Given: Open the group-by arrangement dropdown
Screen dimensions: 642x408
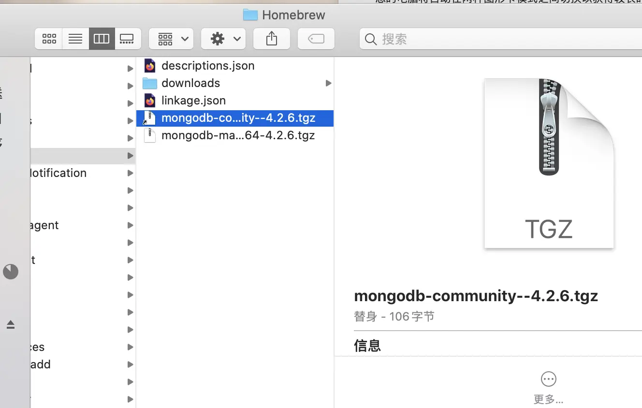Looking at the screenshot, I should tap(171, 39).
